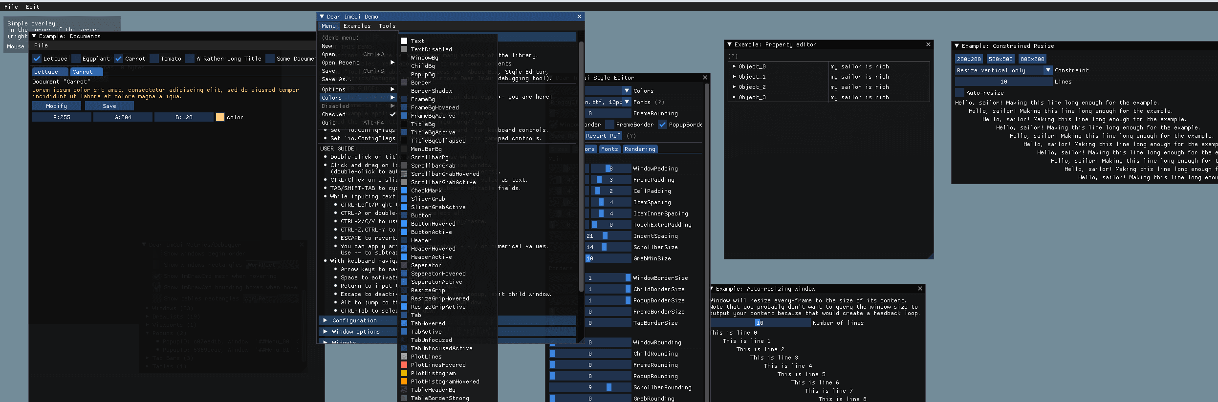Click the 800x200 size button
This screenshot has width=1218, height=402.
click(1032, 59)
